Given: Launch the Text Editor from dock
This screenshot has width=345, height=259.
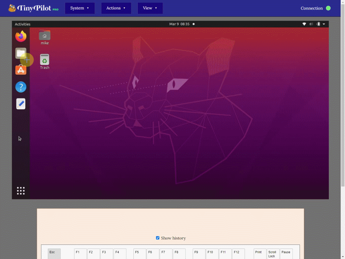Looking at the screenshot, I should click(21, 104).
